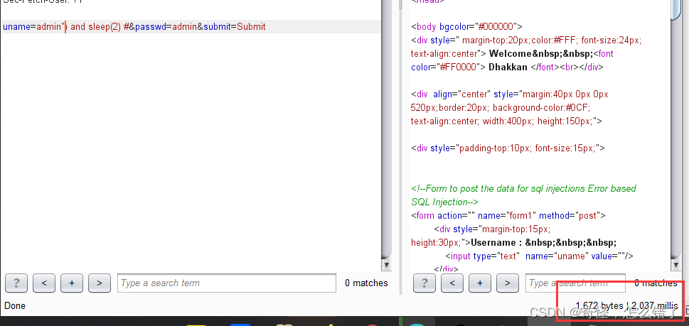This screenshot has height=326, width=689.
Task: Click the '0 matches' label in request pane
Action: [x=366, y=283]
